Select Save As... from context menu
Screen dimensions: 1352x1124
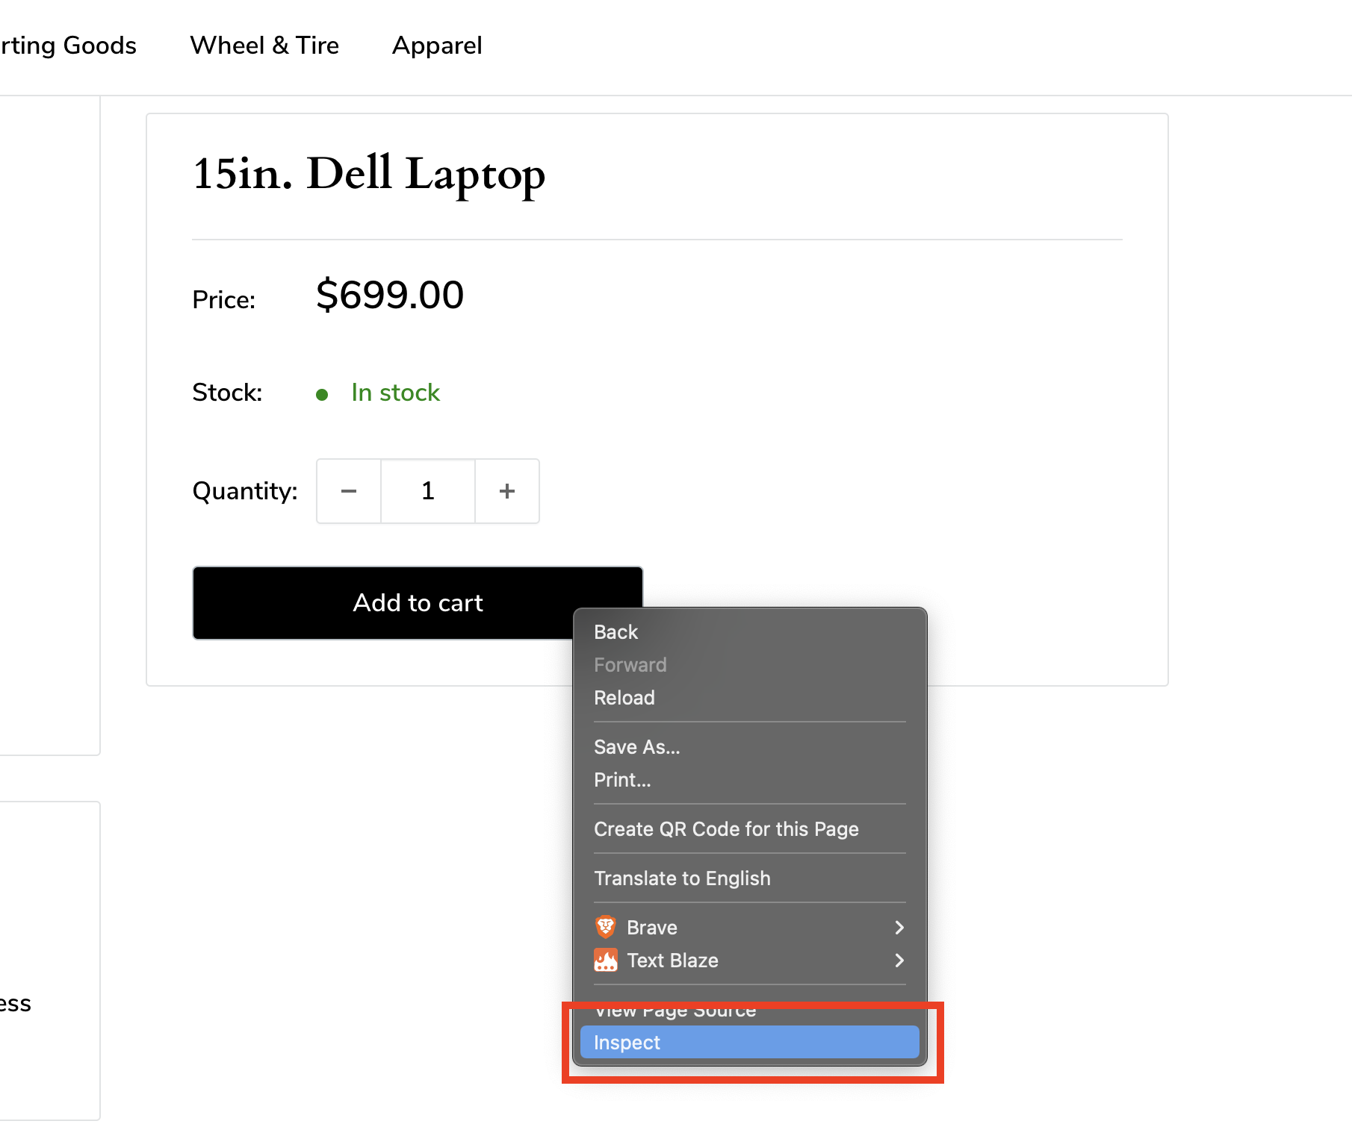(750, 747)
